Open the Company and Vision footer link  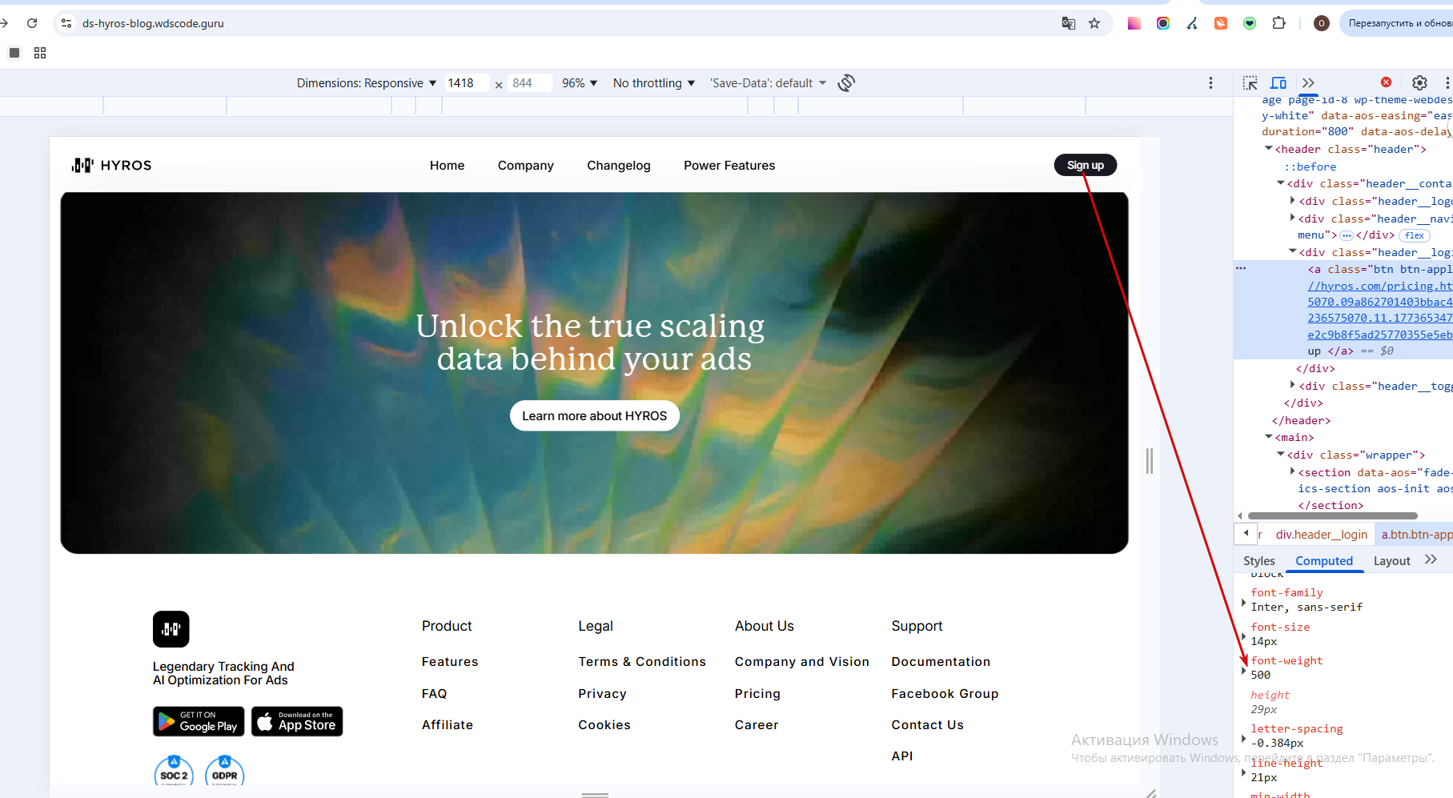(x=801, y=662)
